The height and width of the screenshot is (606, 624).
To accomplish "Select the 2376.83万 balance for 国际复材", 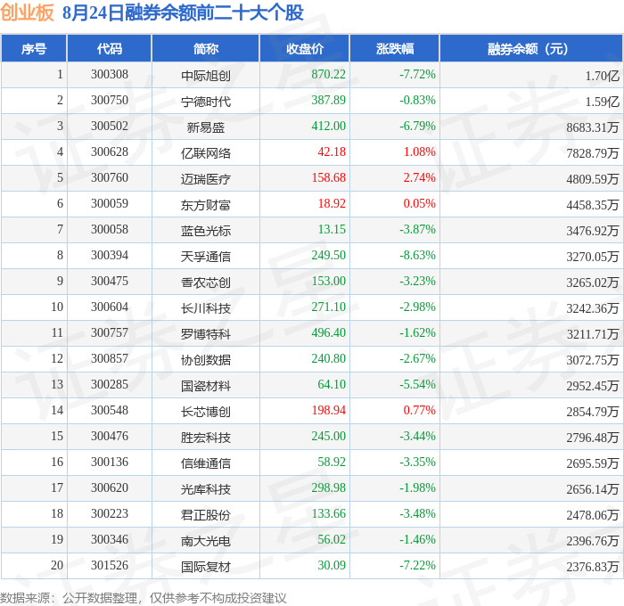I will 593,567.
